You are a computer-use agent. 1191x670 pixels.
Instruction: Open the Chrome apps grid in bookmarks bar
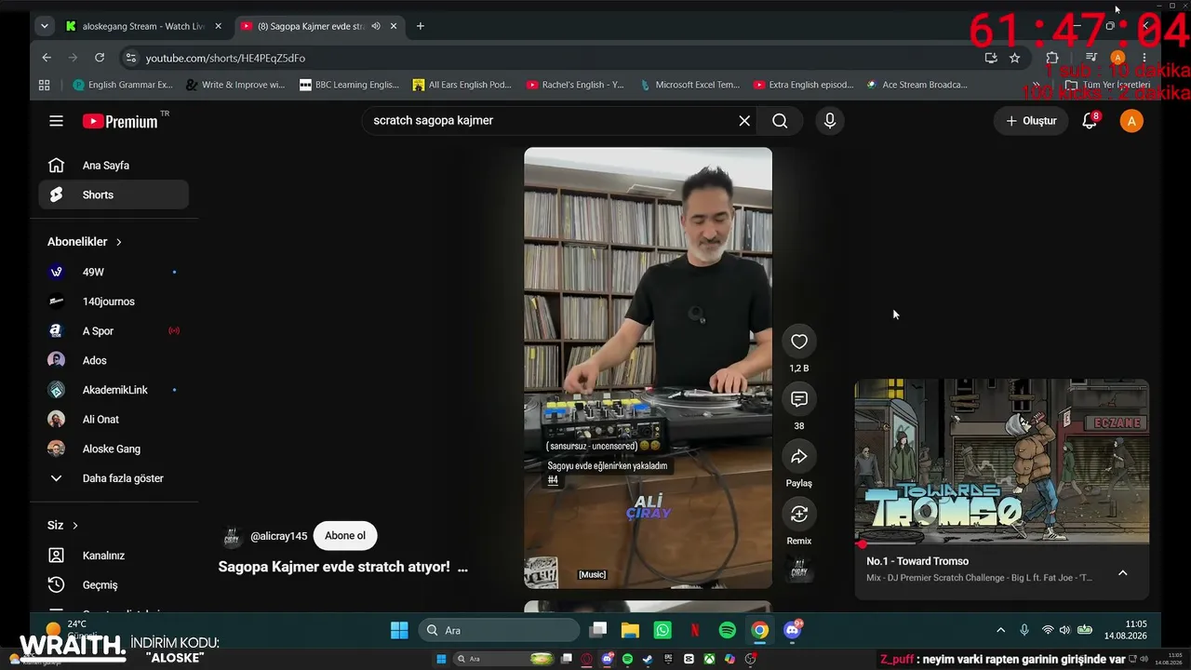tap(44, 85)
